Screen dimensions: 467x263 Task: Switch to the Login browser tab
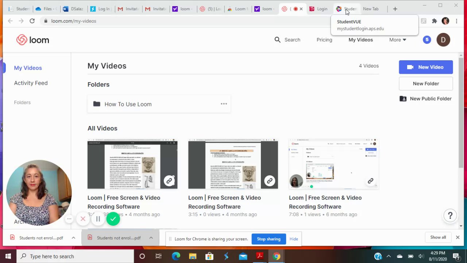(x=319, y=9)
